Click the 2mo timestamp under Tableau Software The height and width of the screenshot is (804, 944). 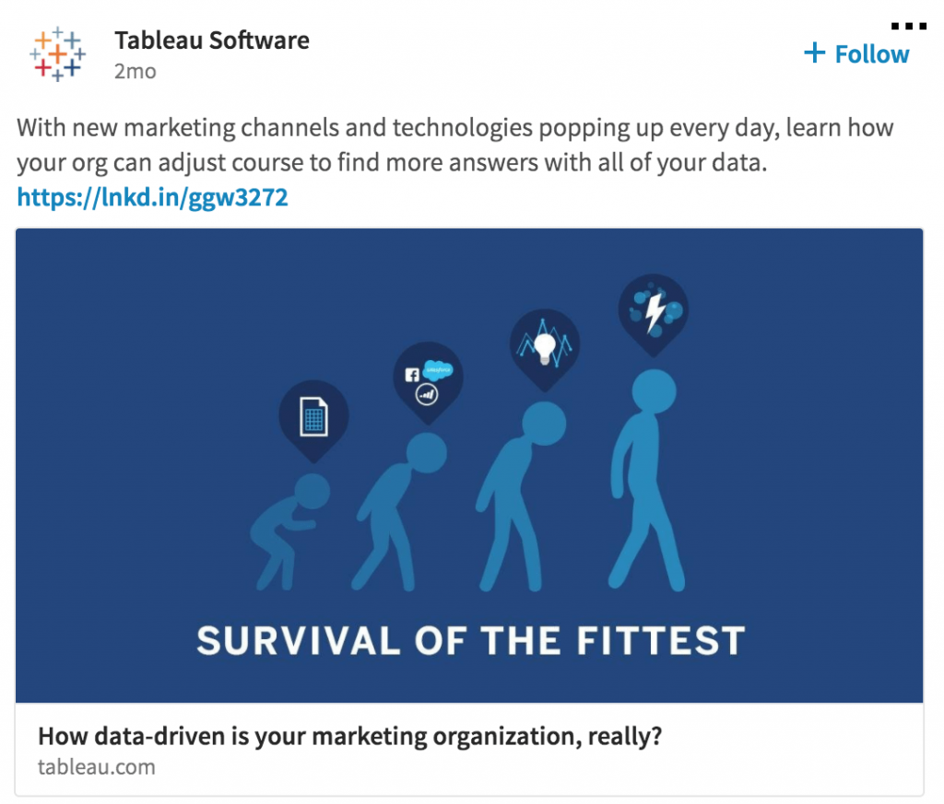tap(136, 71)
